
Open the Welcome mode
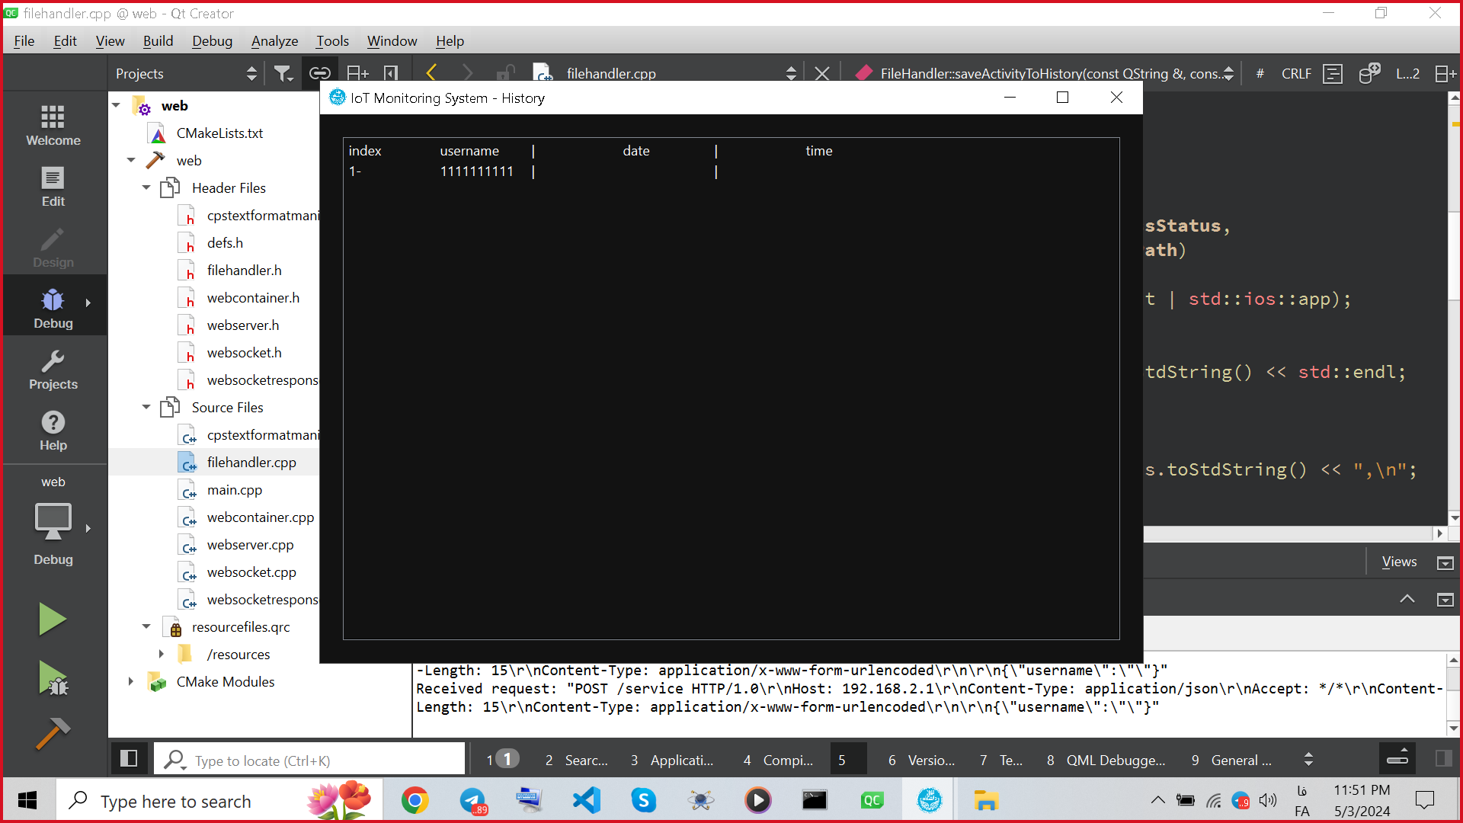pos(53,126)
